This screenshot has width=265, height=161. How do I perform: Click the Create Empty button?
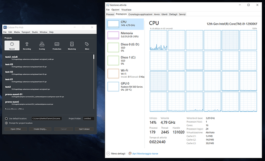click(40, 129)
